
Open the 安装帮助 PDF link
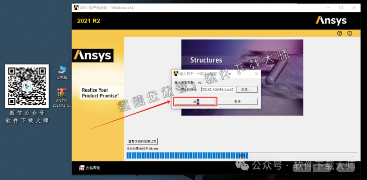93,168
